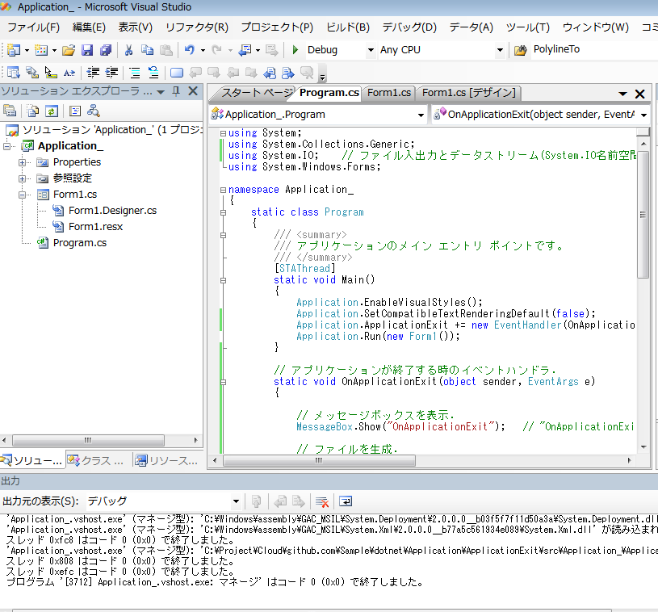The width and height of the screenshot is (658, 612).
Task: Open the 編集(E) menu
Action: coord(89,27)
